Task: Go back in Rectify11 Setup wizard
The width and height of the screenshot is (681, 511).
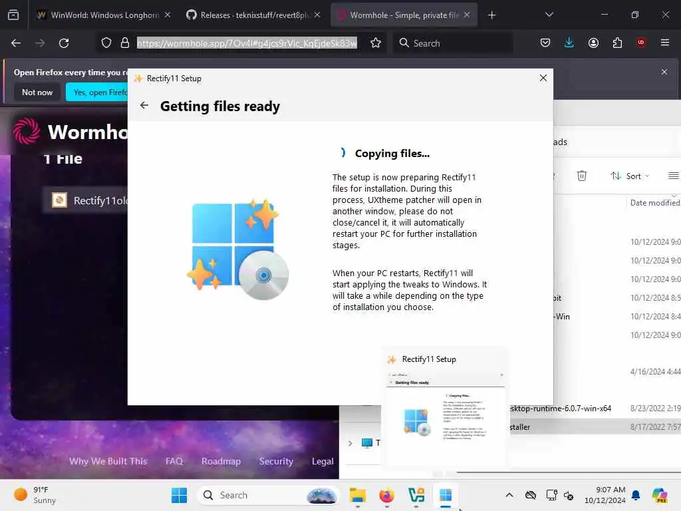Action: [144, 106]
